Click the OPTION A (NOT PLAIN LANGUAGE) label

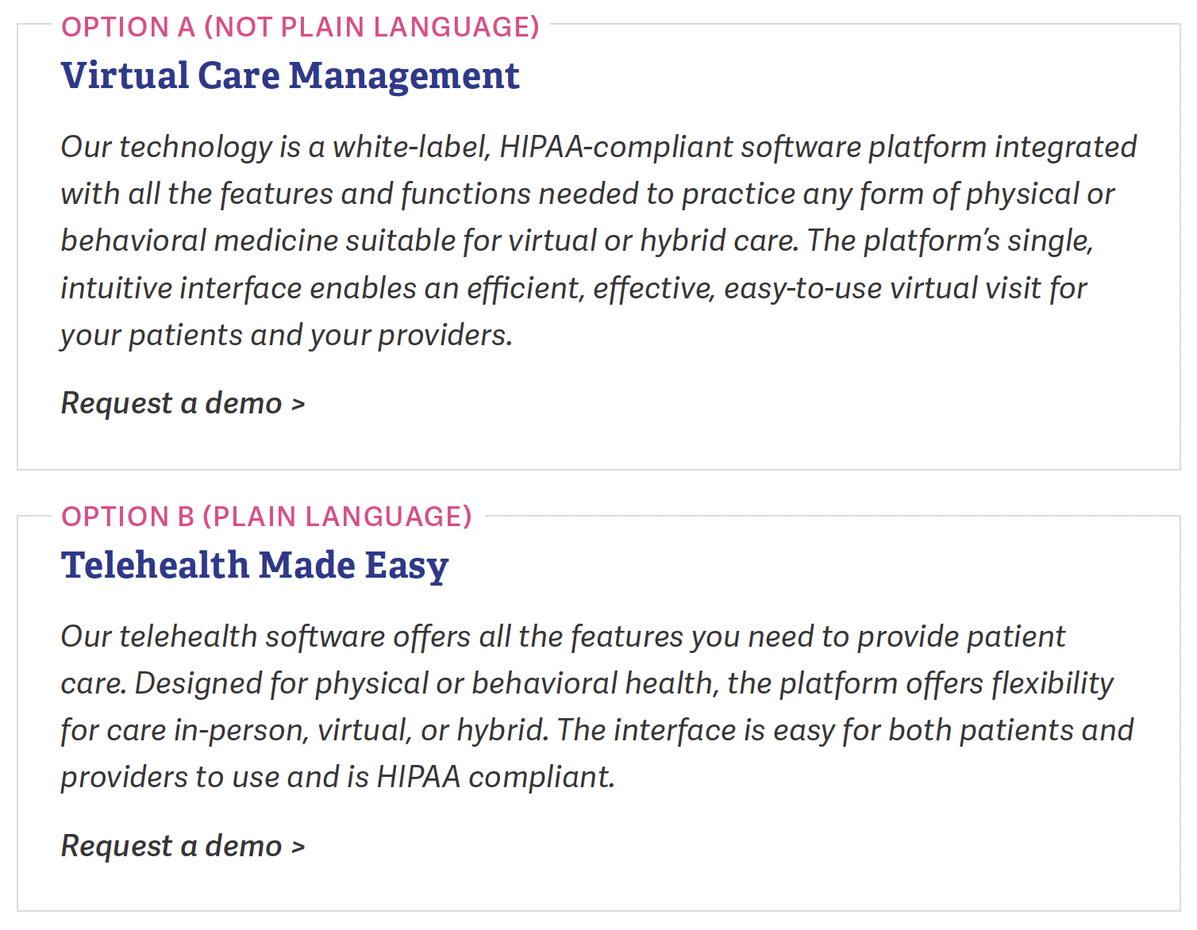301,27
